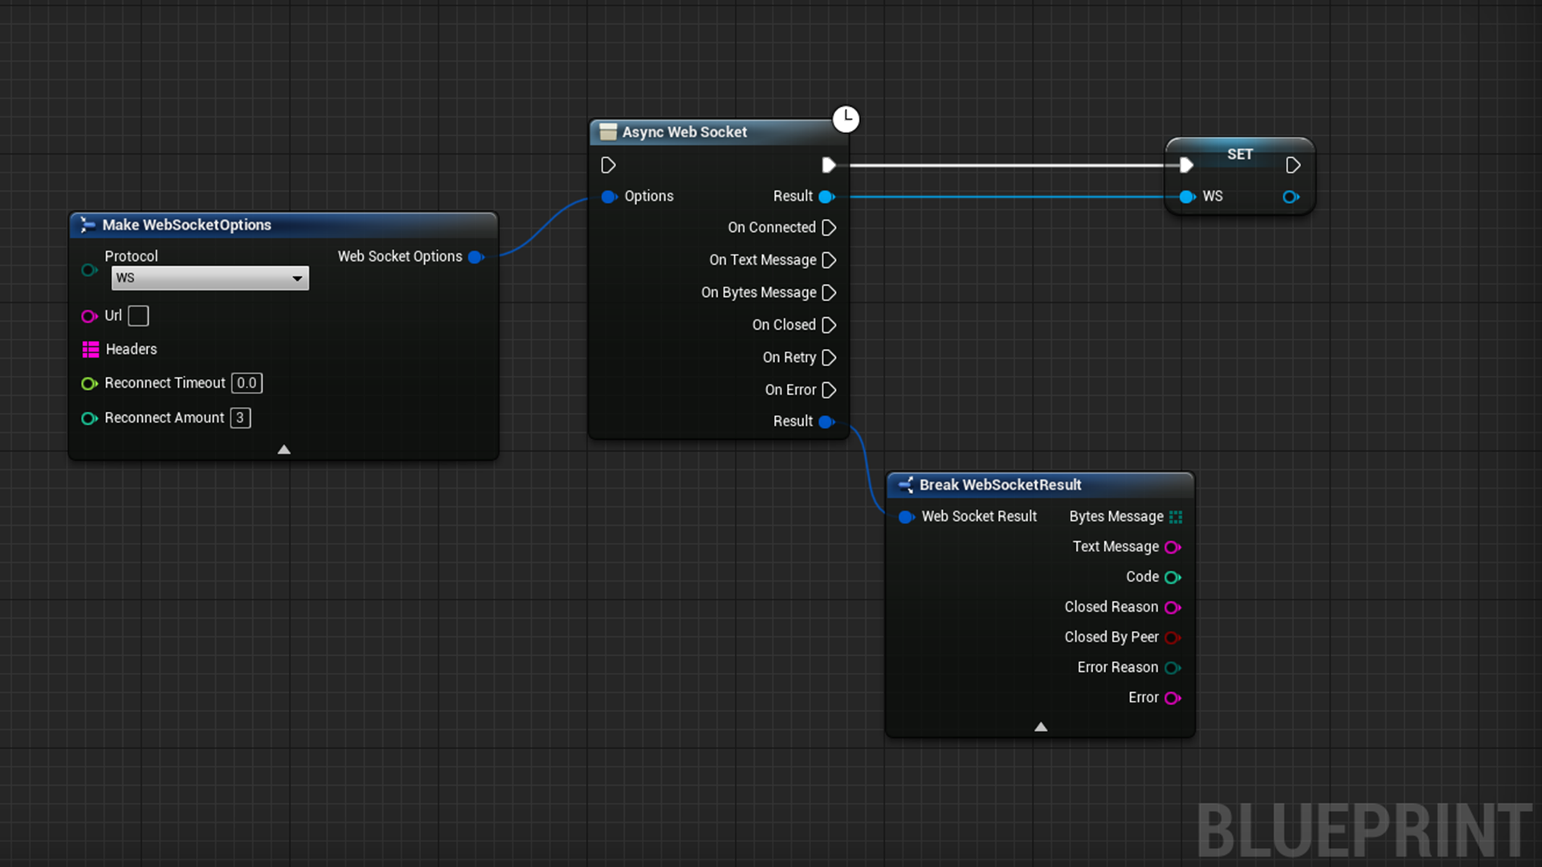Collapse the Break WebSocketResult node arrow
The image size is (1542, 867).
pos(1040,727)
